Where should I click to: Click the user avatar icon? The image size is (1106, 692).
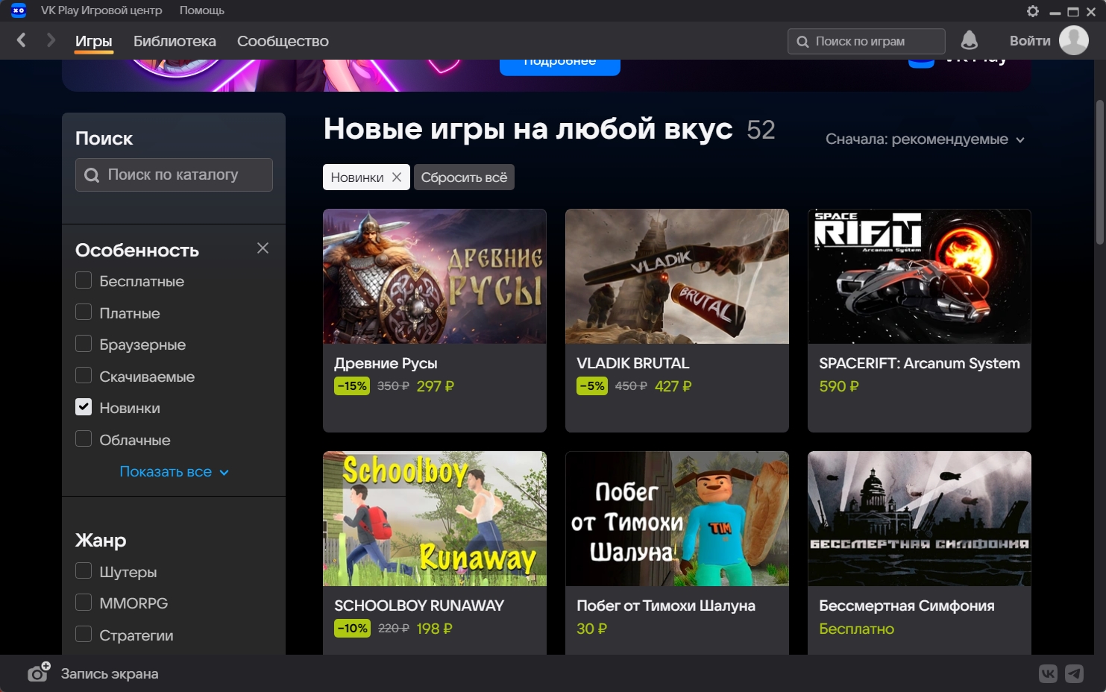click(x=1074, y=40)
